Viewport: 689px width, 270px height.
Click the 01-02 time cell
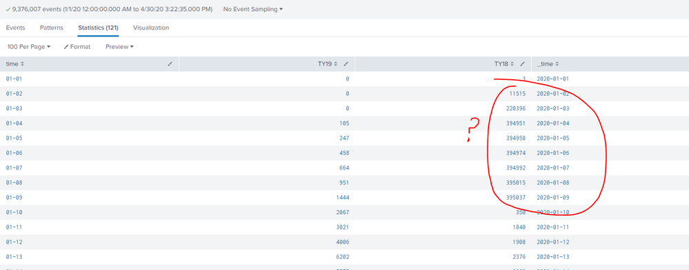pyautogui.click(x=14, y=94)
